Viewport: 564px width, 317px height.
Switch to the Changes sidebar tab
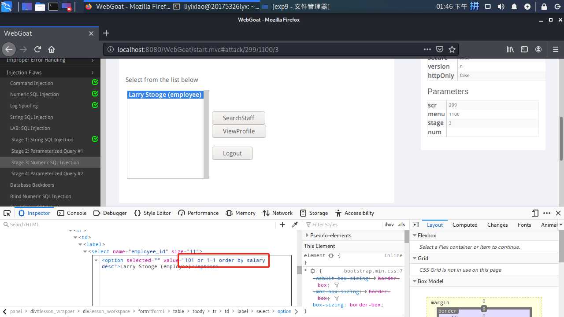pyautogui.click(x=497, y=225)
